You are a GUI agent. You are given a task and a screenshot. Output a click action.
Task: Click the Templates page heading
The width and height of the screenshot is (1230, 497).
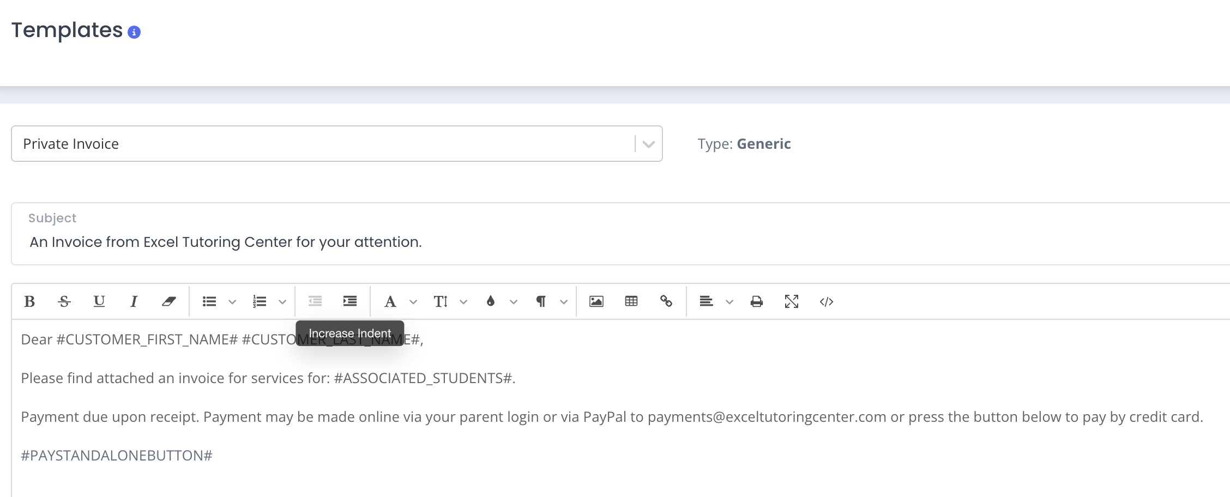[67, 31]
